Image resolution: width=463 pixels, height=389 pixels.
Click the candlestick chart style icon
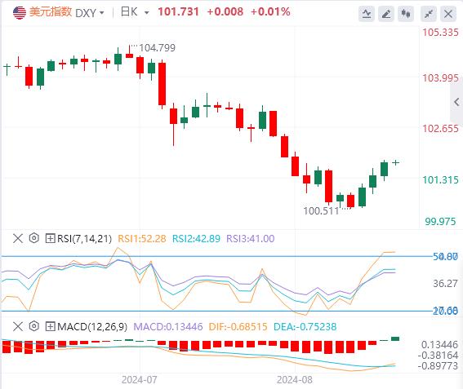406,14
